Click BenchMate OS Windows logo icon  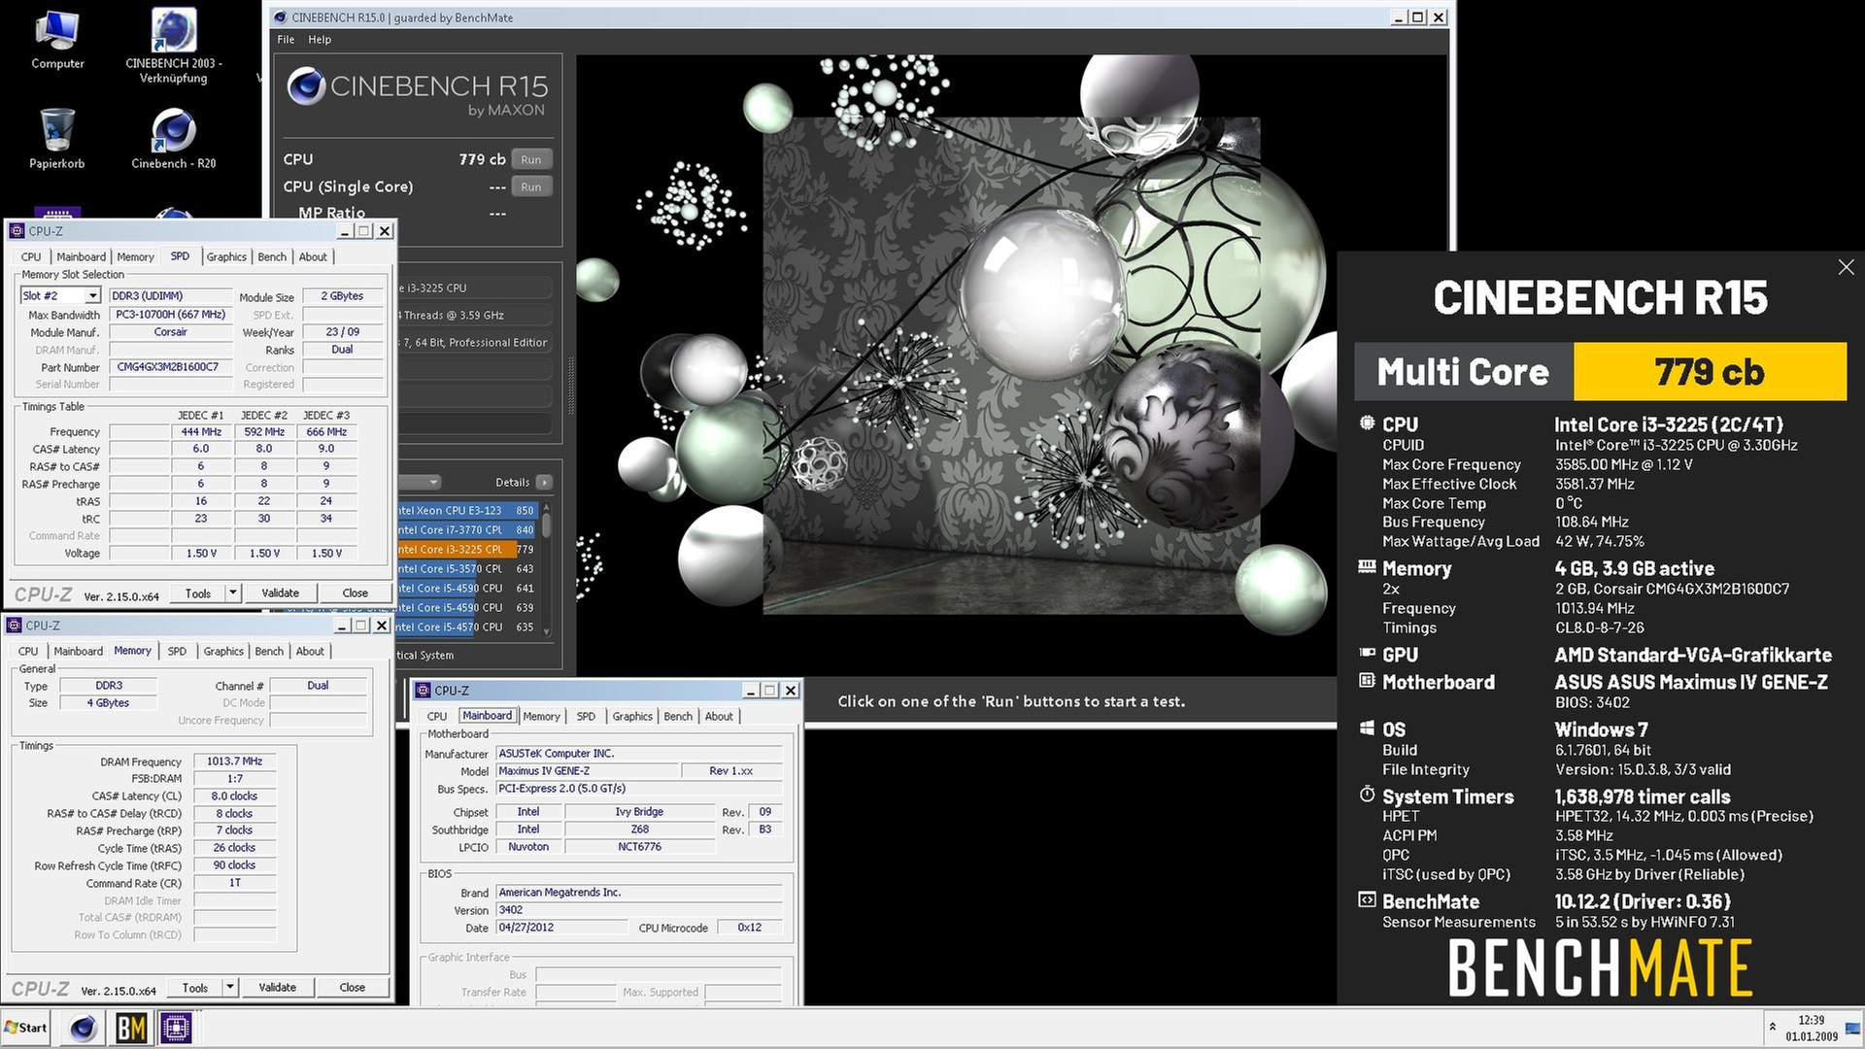tap(1367, 728)
